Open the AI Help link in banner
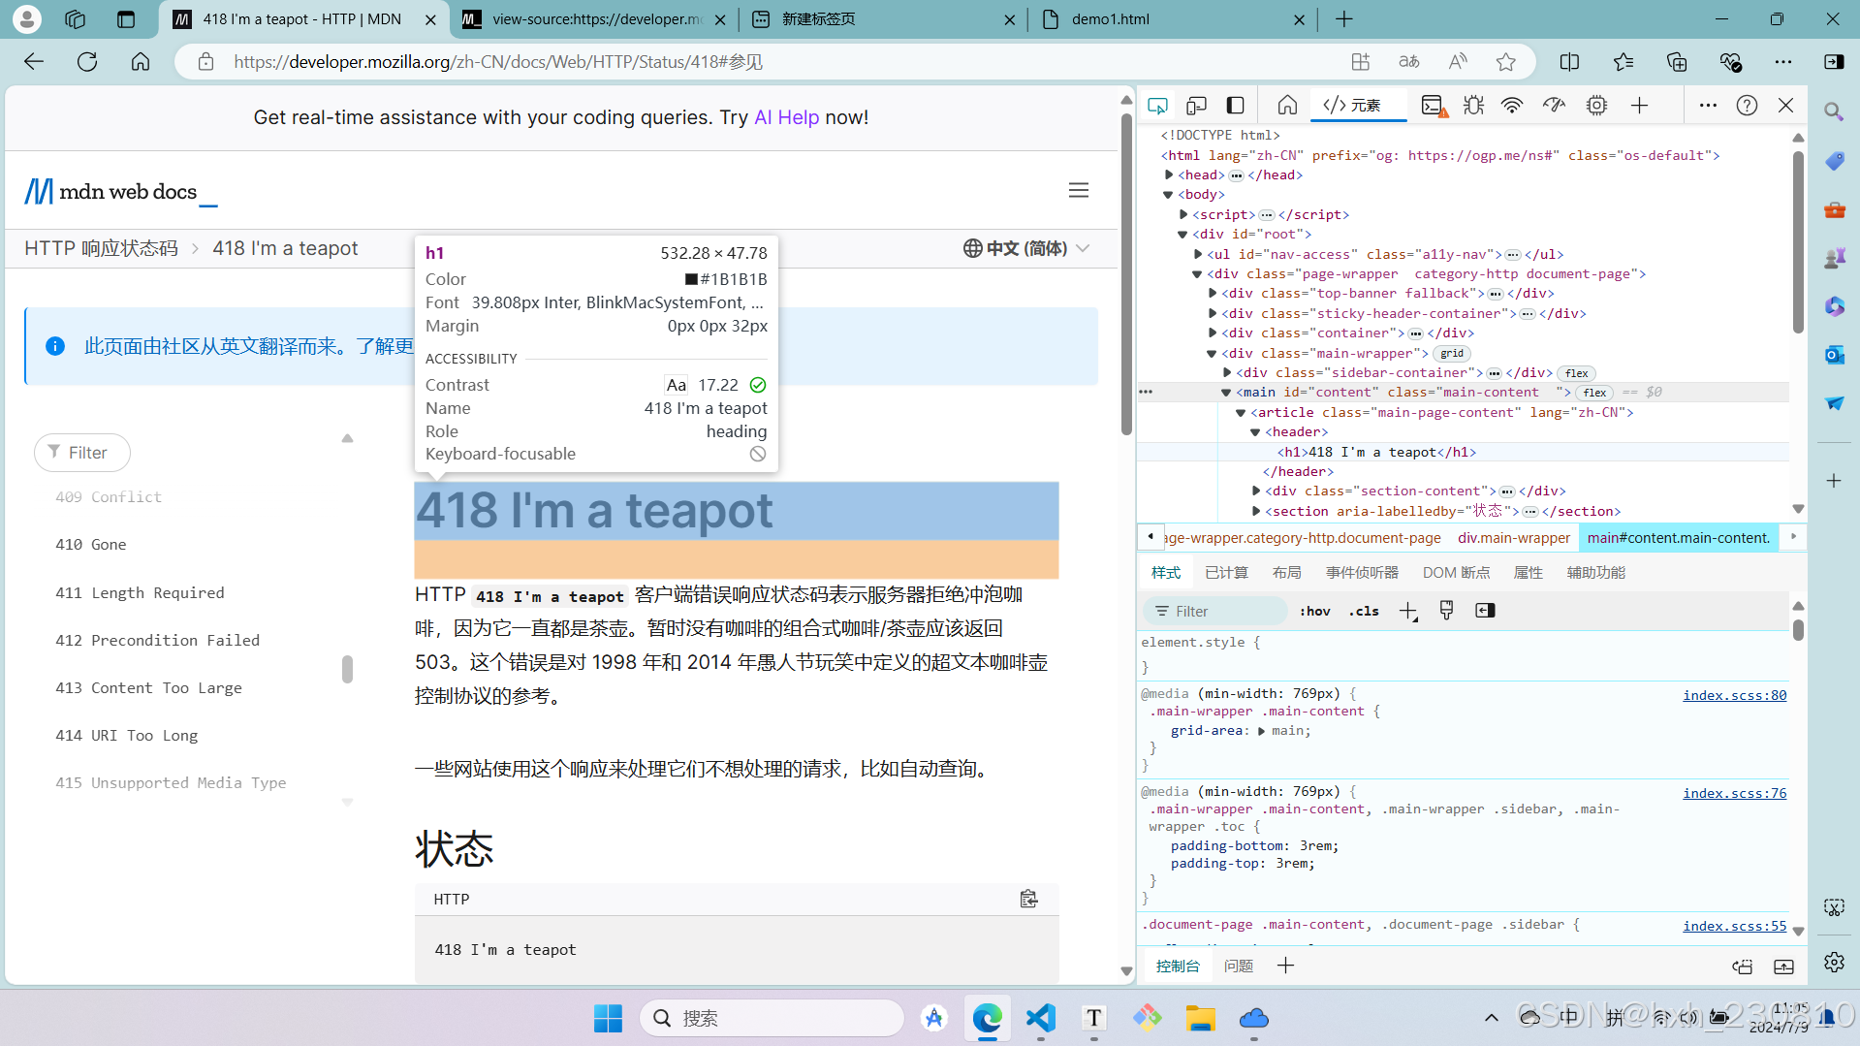The width and height of the screenshot is (1860, 1046). click(x=786, y=117)
